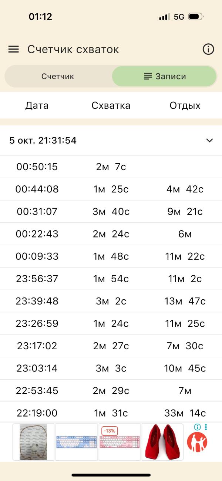Collapse the 5 окт. session chevron

coord(209,141)
